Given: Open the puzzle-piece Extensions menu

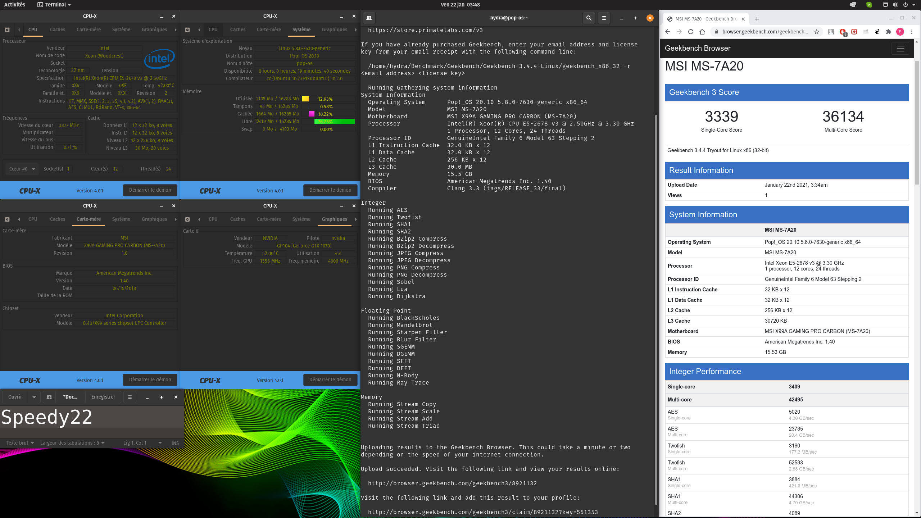Looking at the screenshot, I should [x=889, y=32].
